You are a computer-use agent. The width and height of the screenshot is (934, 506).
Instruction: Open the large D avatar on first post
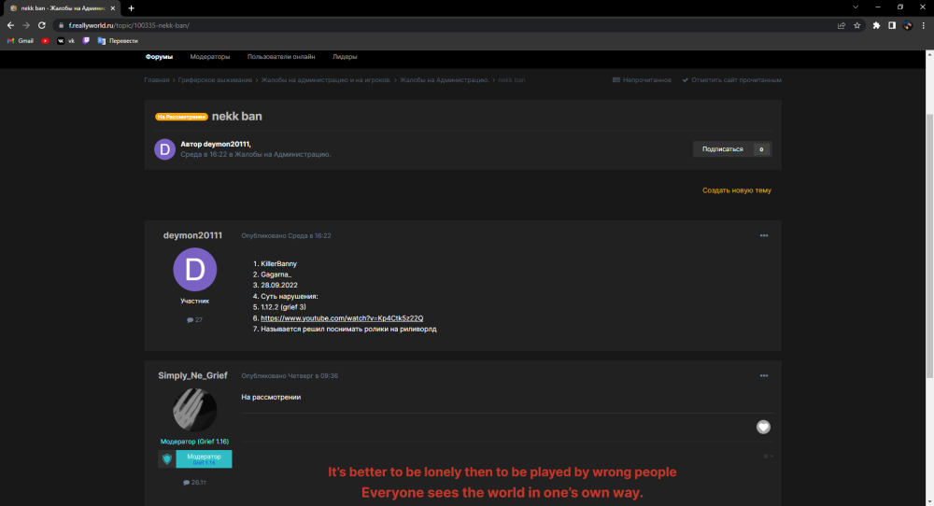pyautogui.click(x=195, y=270)
